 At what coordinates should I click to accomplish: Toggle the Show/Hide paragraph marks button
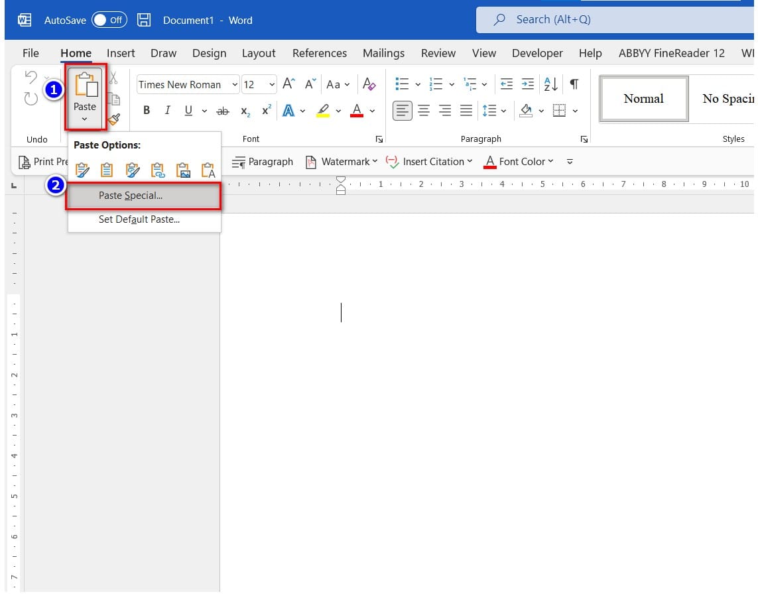574,84
